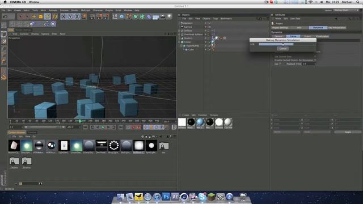
Task: Click the Camera object icon
Action: [x=163, y=16]
